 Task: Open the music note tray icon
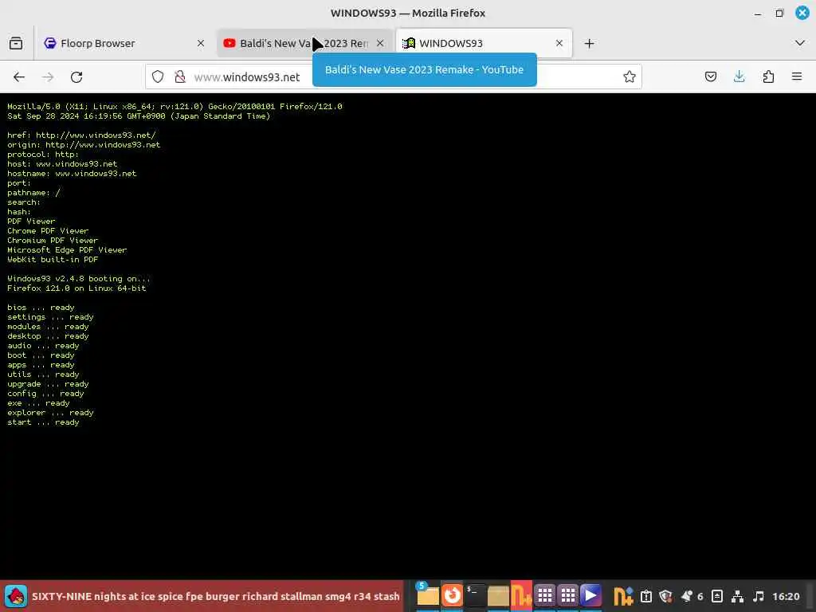click(759, 596)
